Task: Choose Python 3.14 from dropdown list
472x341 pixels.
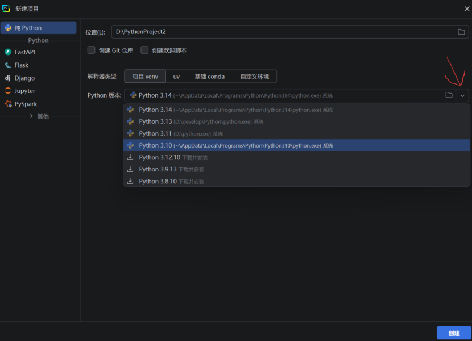Action: tap(296, 110)
